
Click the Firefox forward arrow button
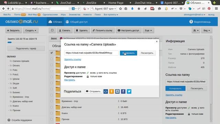[x=8, y=9]
